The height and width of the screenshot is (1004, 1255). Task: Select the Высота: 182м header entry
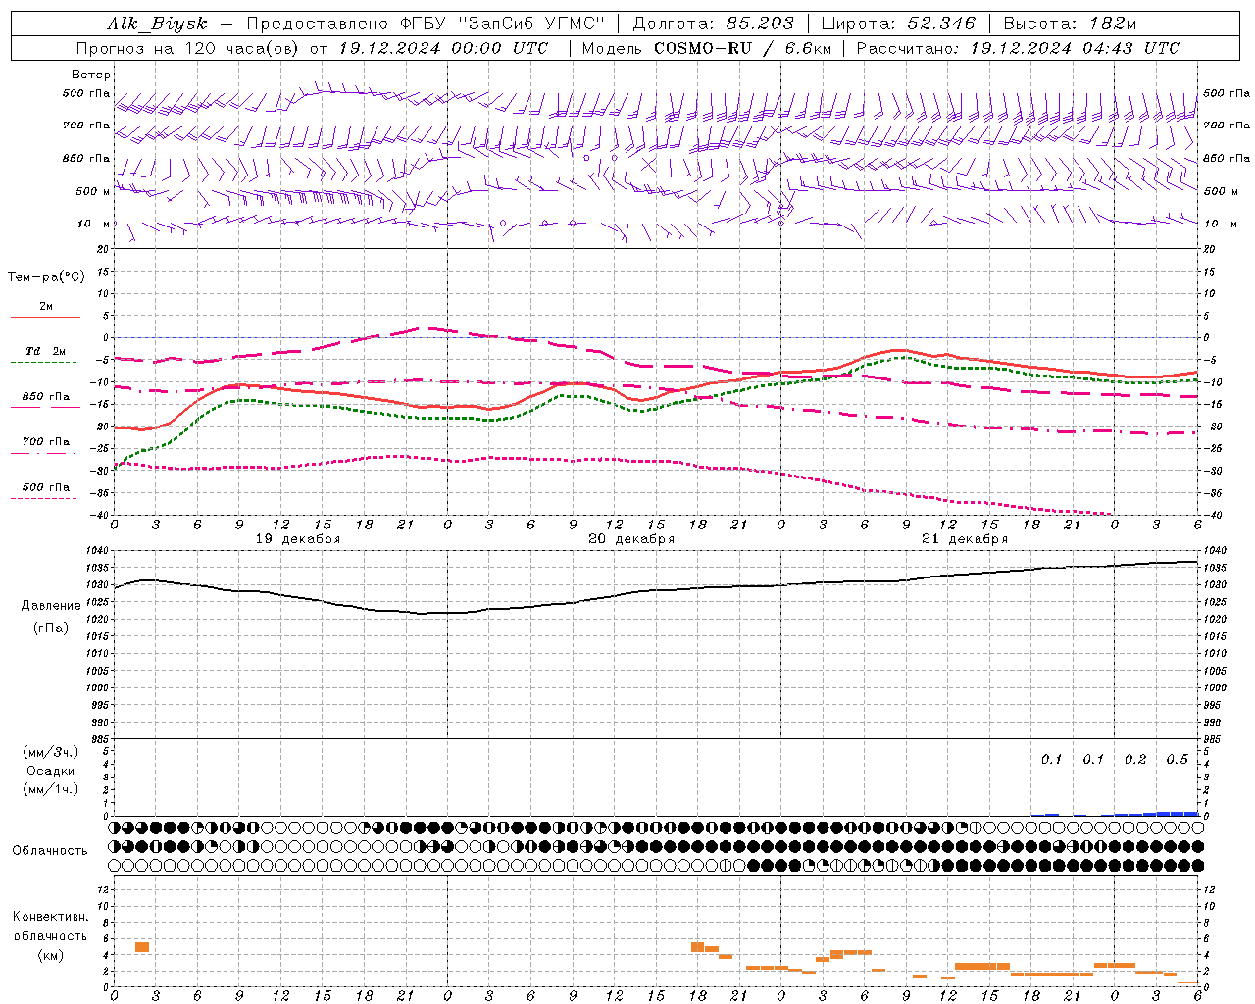pos(1070,24)
